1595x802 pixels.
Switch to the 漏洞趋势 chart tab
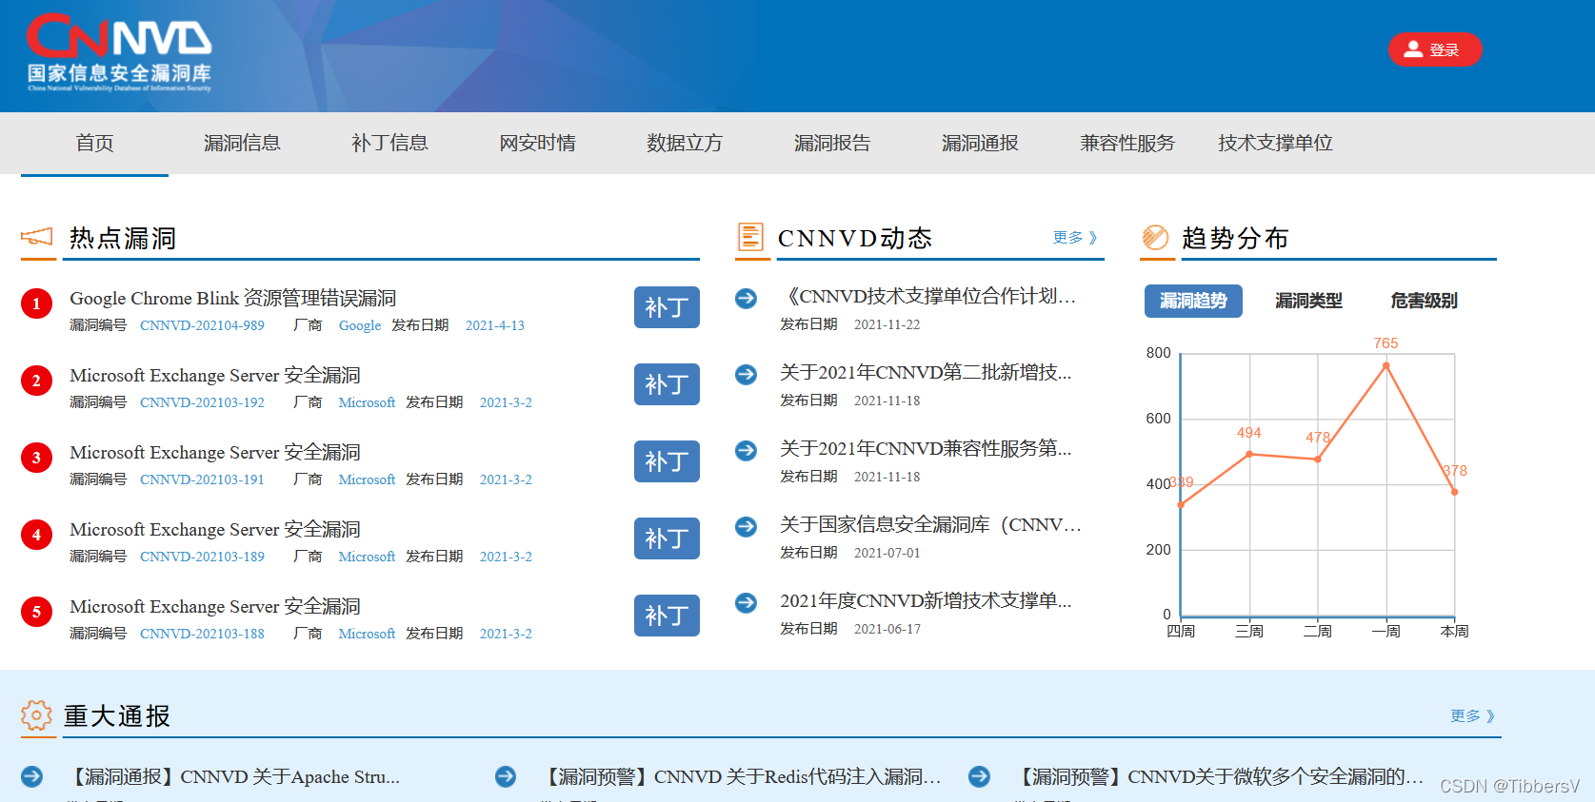[1193, 301]
